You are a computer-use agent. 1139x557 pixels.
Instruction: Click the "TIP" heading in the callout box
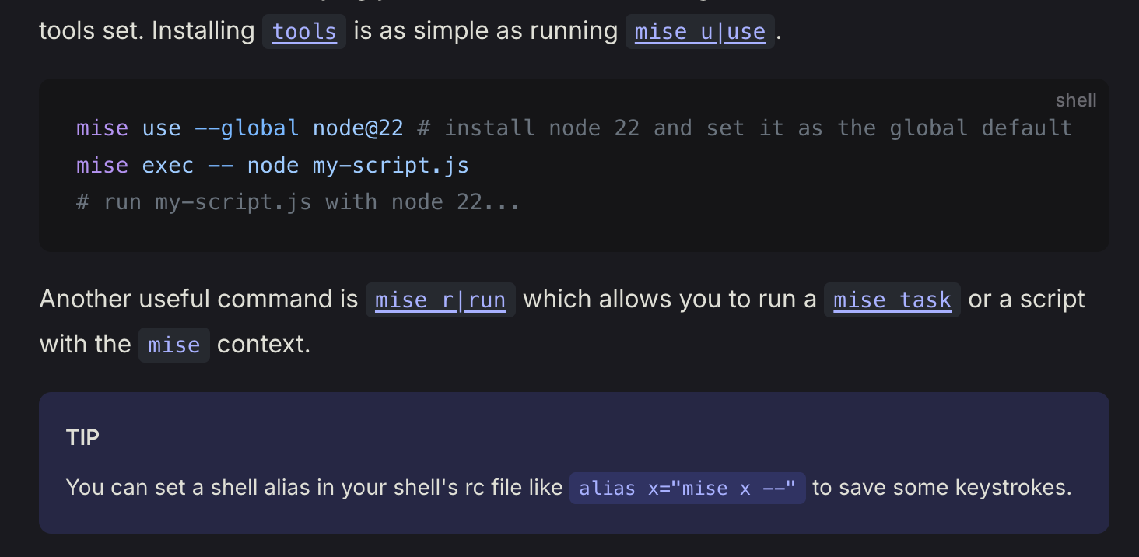[x=83, y=437]
